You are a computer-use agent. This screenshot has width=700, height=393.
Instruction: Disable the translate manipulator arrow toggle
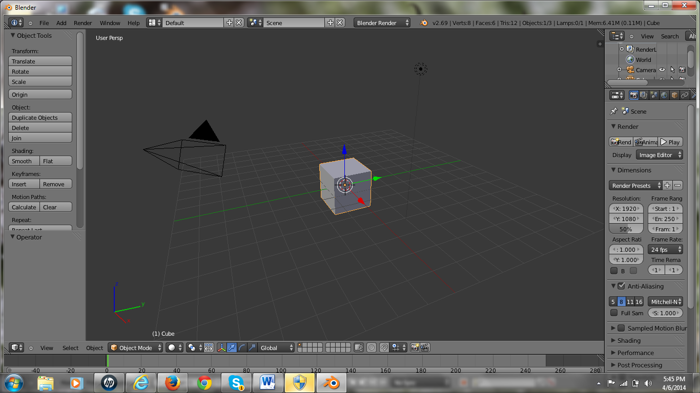[x=232, y=347]
